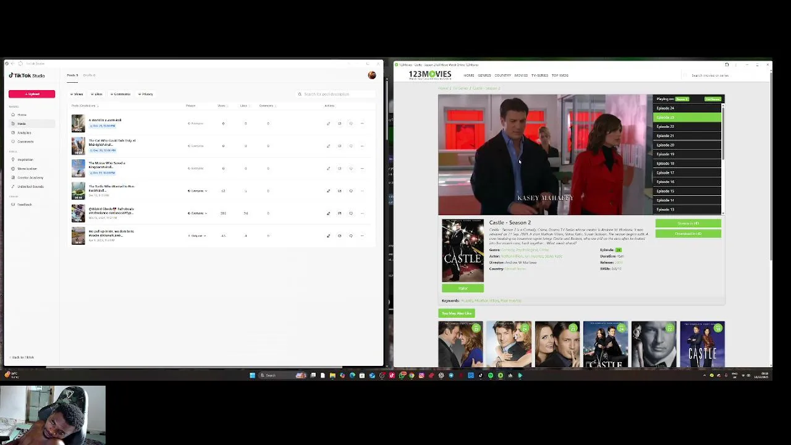
Task: Open COUNTRY menu on 123Movies
Action: coord(502,75)
